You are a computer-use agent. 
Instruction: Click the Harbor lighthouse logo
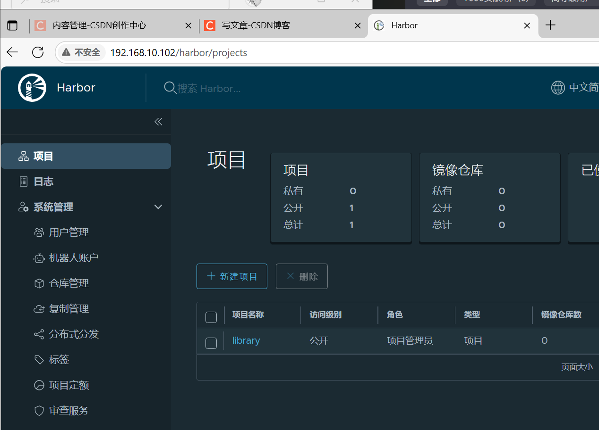32,87
